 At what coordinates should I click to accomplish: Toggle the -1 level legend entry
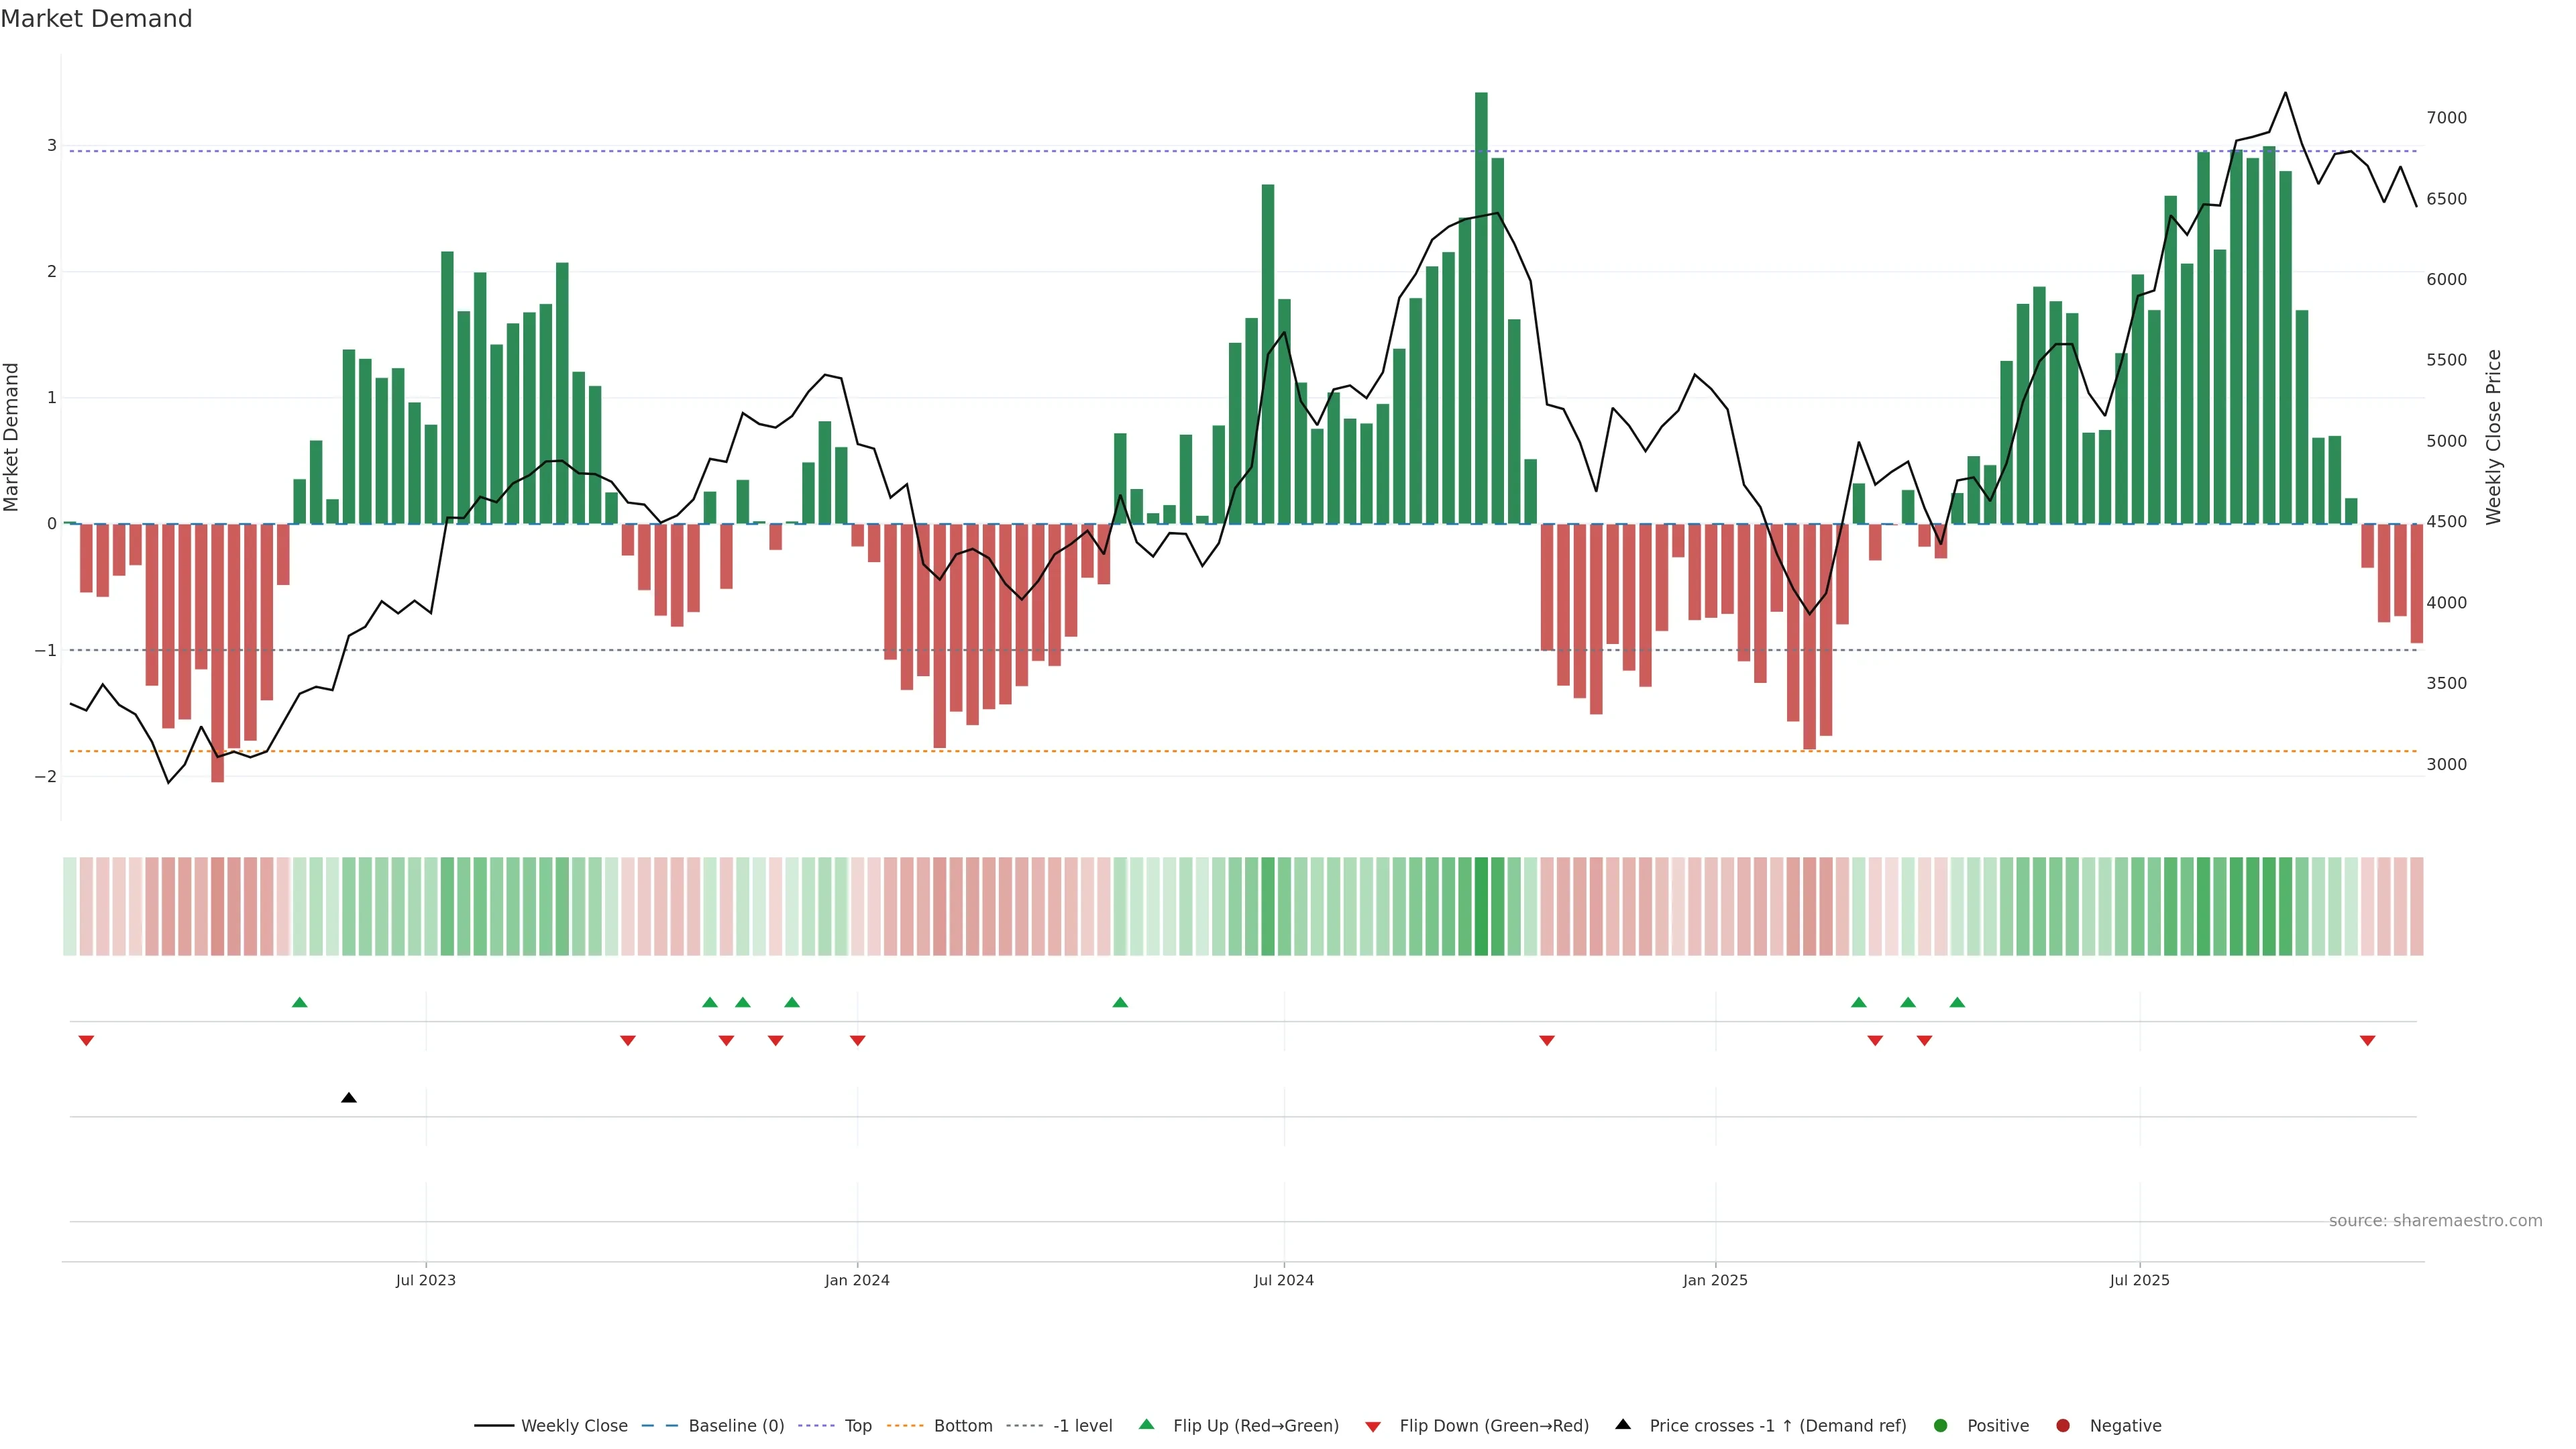1082,1426
